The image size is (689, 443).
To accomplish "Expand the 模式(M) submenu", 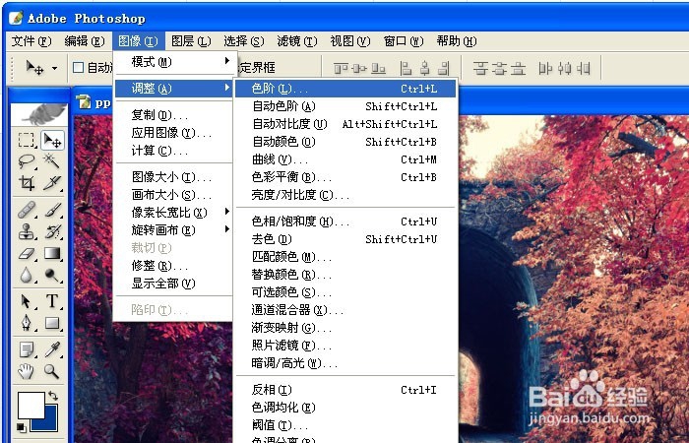I will coord(175,61).
